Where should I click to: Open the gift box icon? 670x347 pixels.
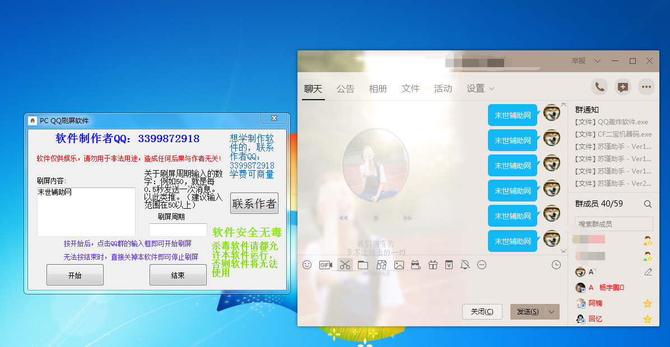coord(433,265)
